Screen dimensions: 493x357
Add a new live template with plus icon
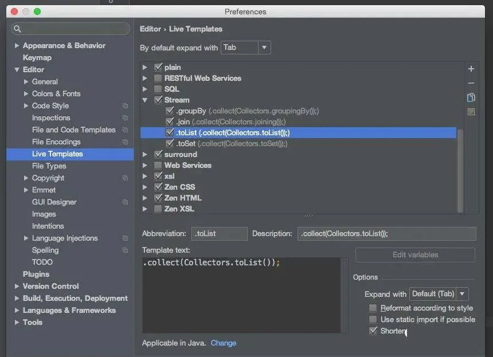(471, 69)
